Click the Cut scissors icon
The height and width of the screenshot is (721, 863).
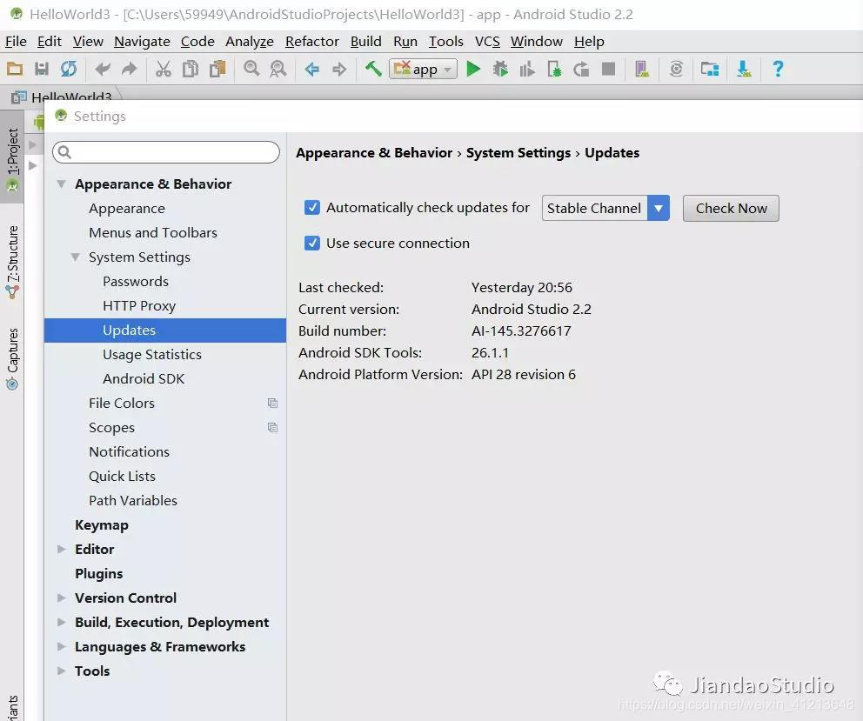click(163, 70)
